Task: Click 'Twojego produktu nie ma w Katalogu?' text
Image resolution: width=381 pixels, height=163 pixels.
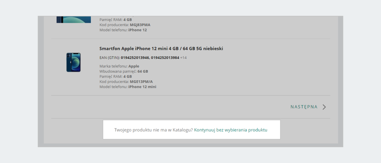Action: [154, 130]
